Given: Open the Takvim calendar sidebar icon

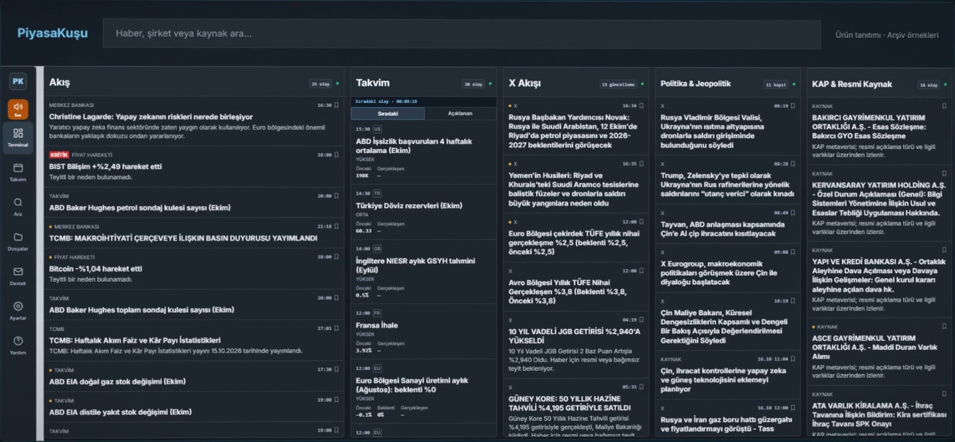Looking at the screenshot, I should click(x=18, y=173).
